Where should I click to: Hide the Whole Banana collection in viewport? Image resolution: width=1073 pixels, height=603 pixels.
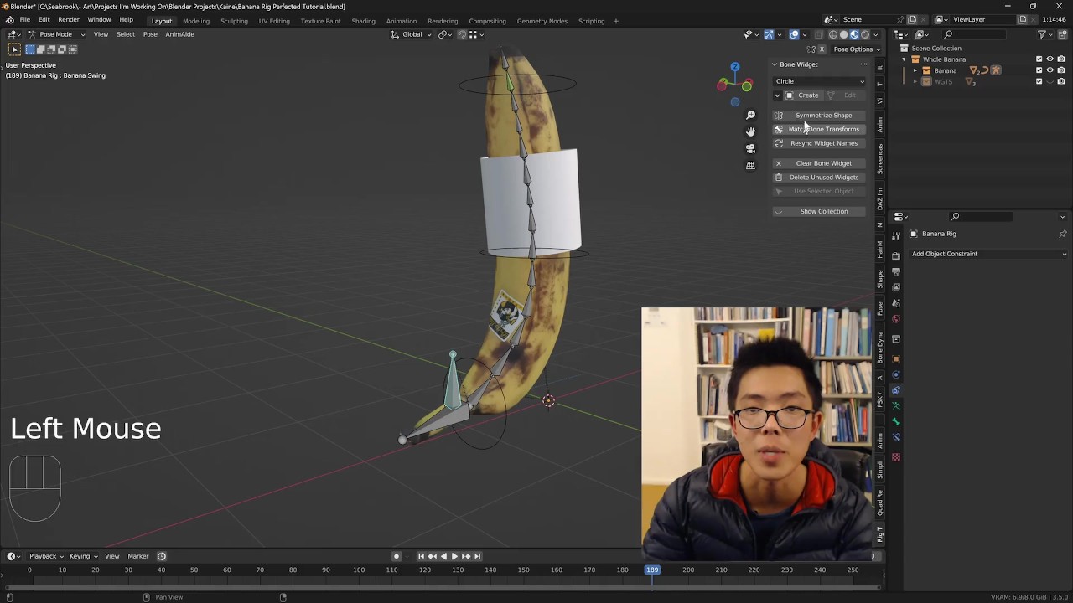click(x=1050, y=59)
